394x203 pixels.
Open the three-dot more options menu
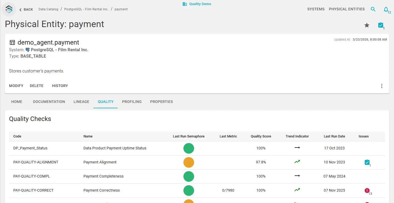382,86
